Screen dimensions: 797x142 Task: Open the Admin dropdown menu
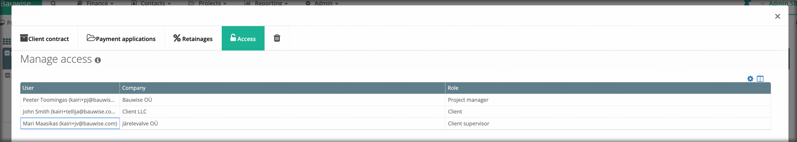[322, 3]
